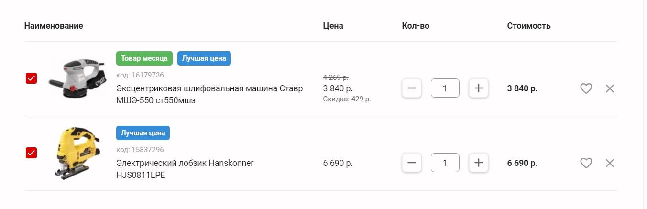
Task: Click the green Товар месяца badge
Action: (144, 58)
